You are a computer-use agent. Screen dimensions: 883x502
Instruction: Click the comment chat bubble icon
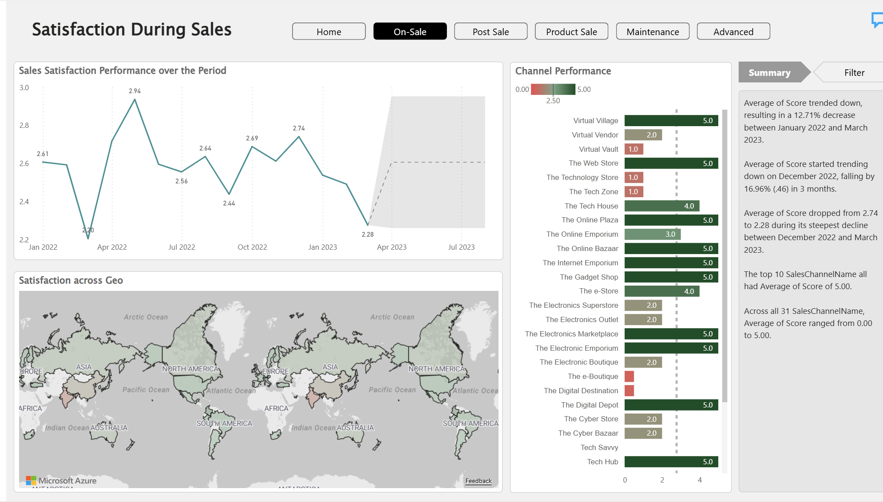[x=877, y=20]
